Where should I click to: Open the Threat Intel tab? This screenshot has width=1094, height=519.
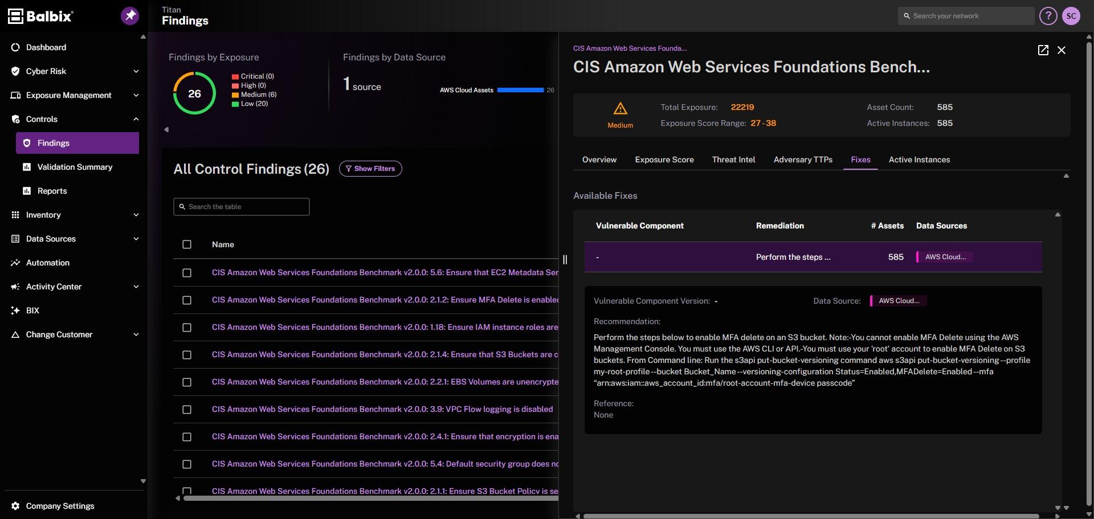[733, 160]
